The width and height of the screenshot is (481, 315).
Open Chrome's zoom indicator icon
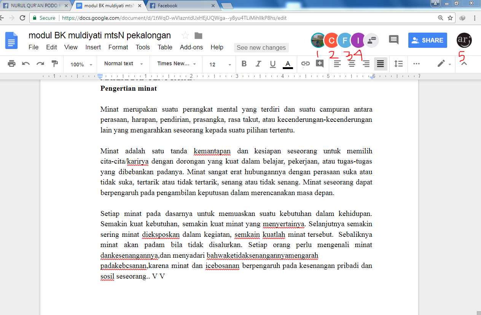441,18
